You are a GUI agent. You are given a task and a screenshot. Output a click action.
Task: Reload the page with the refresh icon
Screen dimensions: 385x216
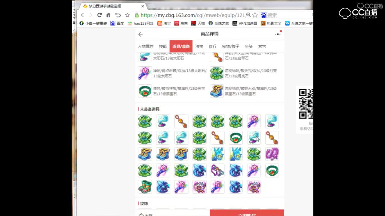coord(100,15)
